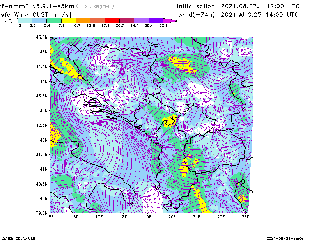Click the '39.5N' latitude label

click(42, 213)
